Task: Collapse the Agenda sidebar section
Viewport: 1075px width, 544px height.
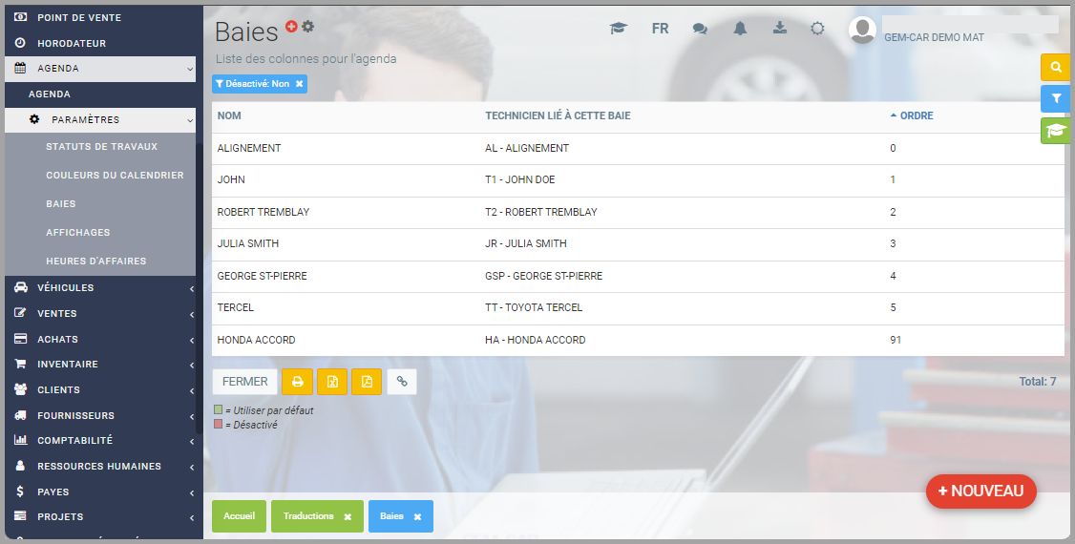Action: 103,69
